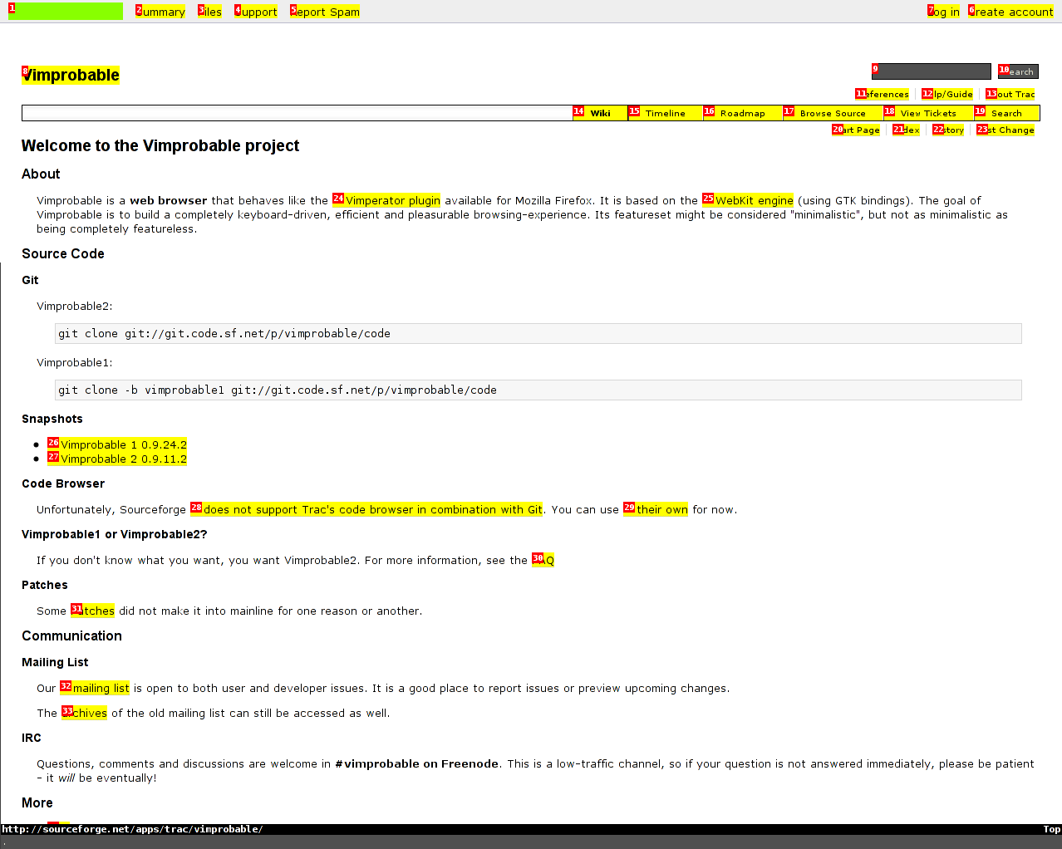Viewport: 1062px width, 849px height.
Task: Download the Vimprobable 2 0.9.11.2 snapshot
Action: pos(123,459)
